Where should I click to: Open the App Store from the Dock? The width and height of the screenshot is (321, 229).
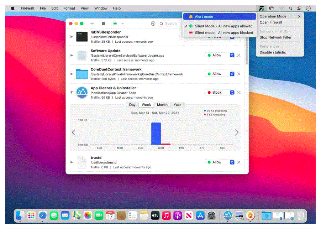(x=200, y=215)
